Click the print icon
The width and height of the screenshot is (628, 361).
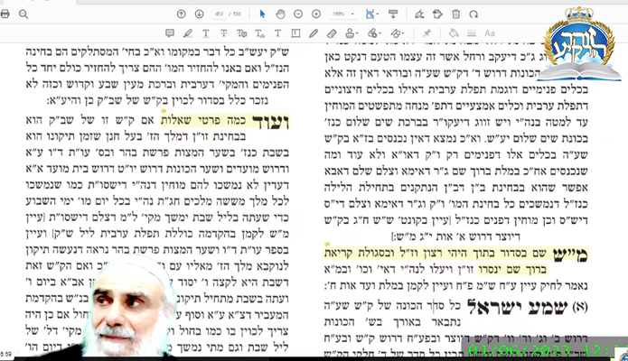coord(6,14)
